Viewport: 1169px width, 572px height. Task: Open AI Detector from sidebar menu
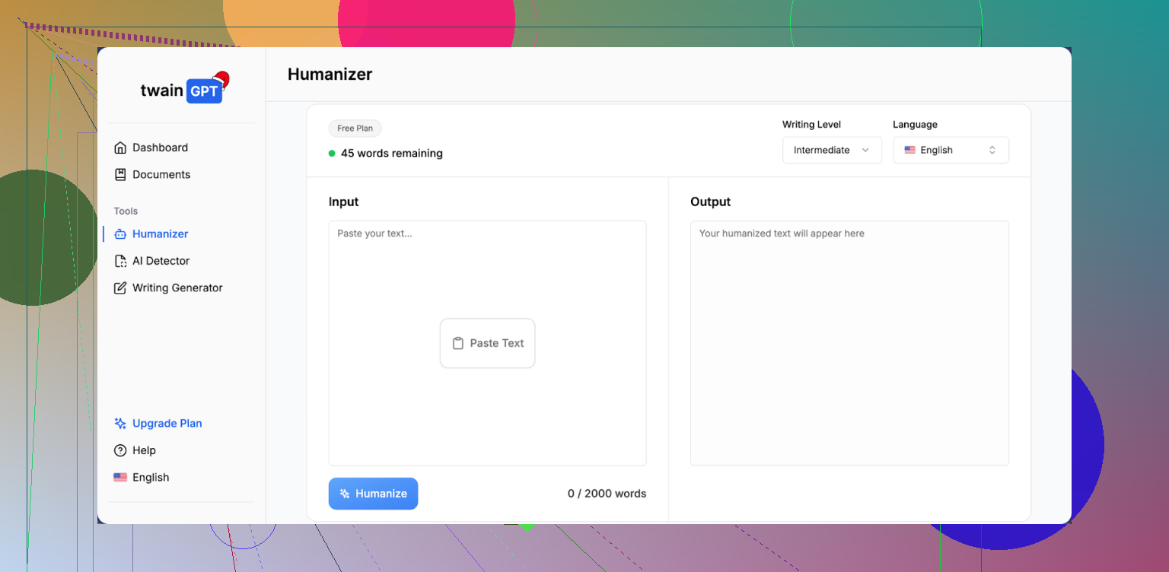pos(161,261)
